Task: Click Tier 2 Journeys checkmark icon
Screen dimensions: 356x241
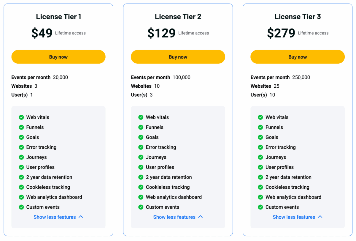Action: coord(141,157)
